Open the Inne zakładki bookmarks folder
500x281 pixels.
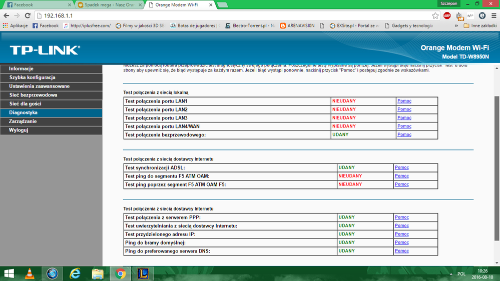click(x=479, y=25)
